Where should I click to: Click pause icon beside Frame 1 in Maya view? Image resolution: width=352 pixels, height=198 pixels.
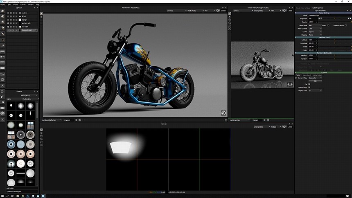pos(76,120)
